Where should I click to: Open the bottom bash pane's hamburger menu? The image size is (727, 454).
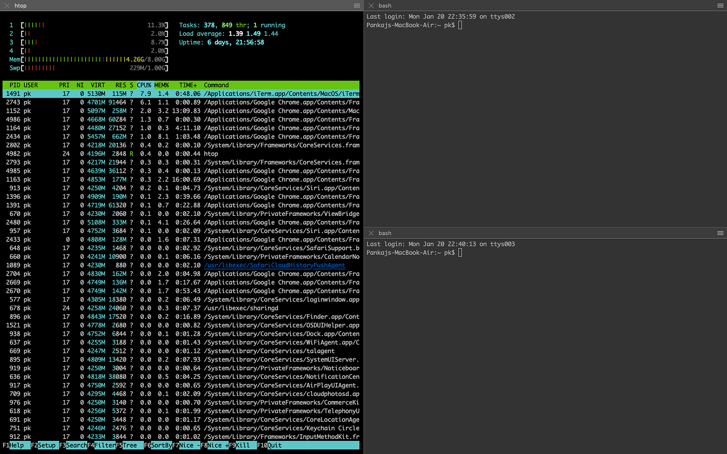721,232
